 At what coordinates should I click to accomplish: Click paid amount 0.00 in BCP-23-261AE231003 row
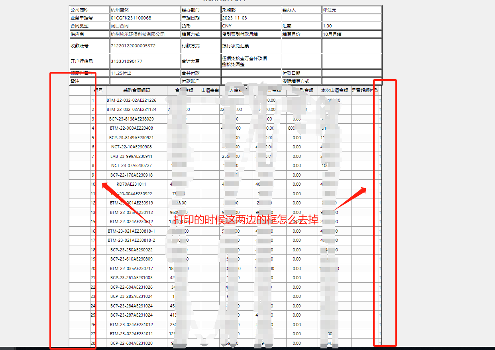point(297,278)
